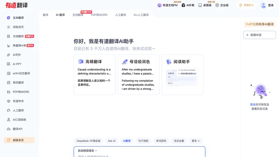
Task: Click the 母语级润色 pen icon
Action: click(x=125, y=62)
